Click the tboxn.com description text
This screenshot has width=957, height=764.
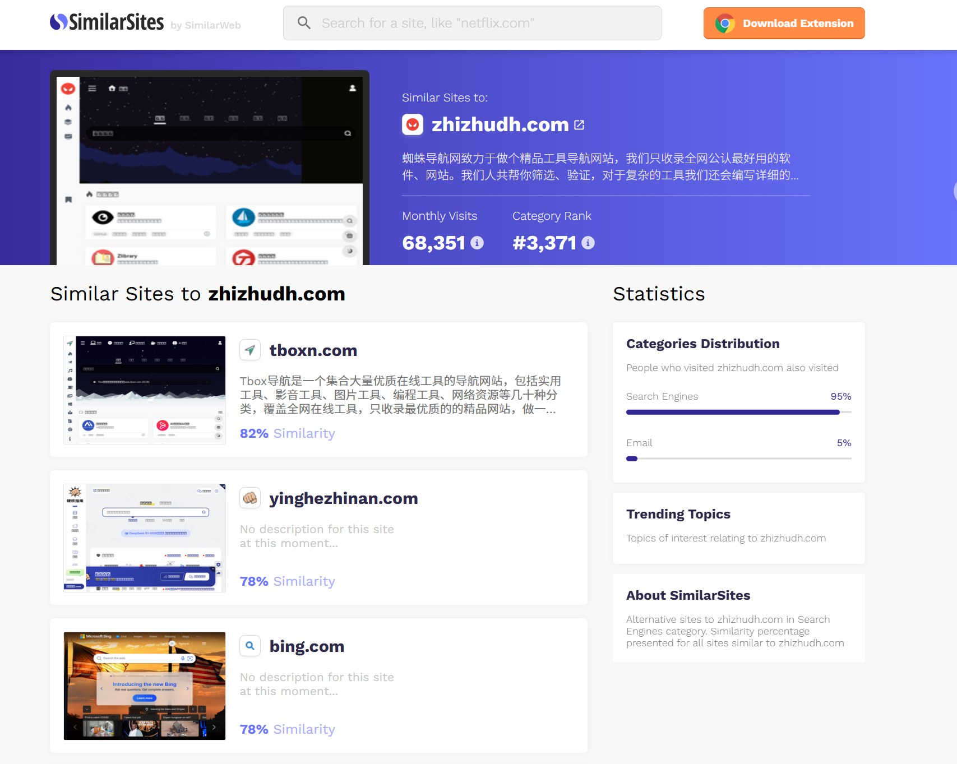pos(400,395)
